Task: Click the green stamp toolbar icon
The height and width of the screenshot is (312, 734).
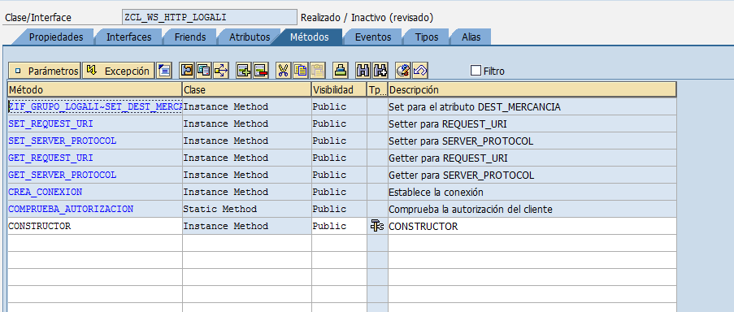Action: 341,71
